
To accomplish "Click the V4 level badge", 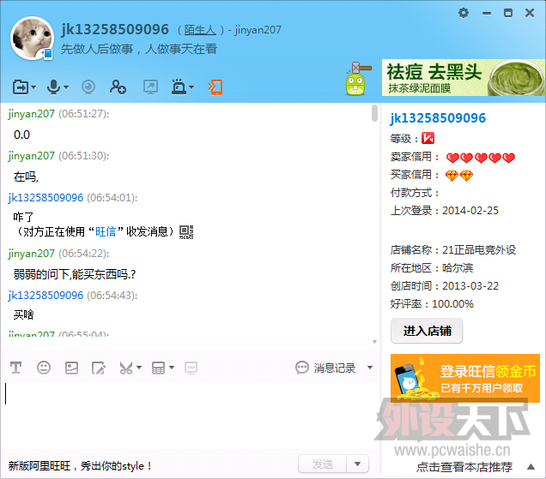I will (428, 138).
